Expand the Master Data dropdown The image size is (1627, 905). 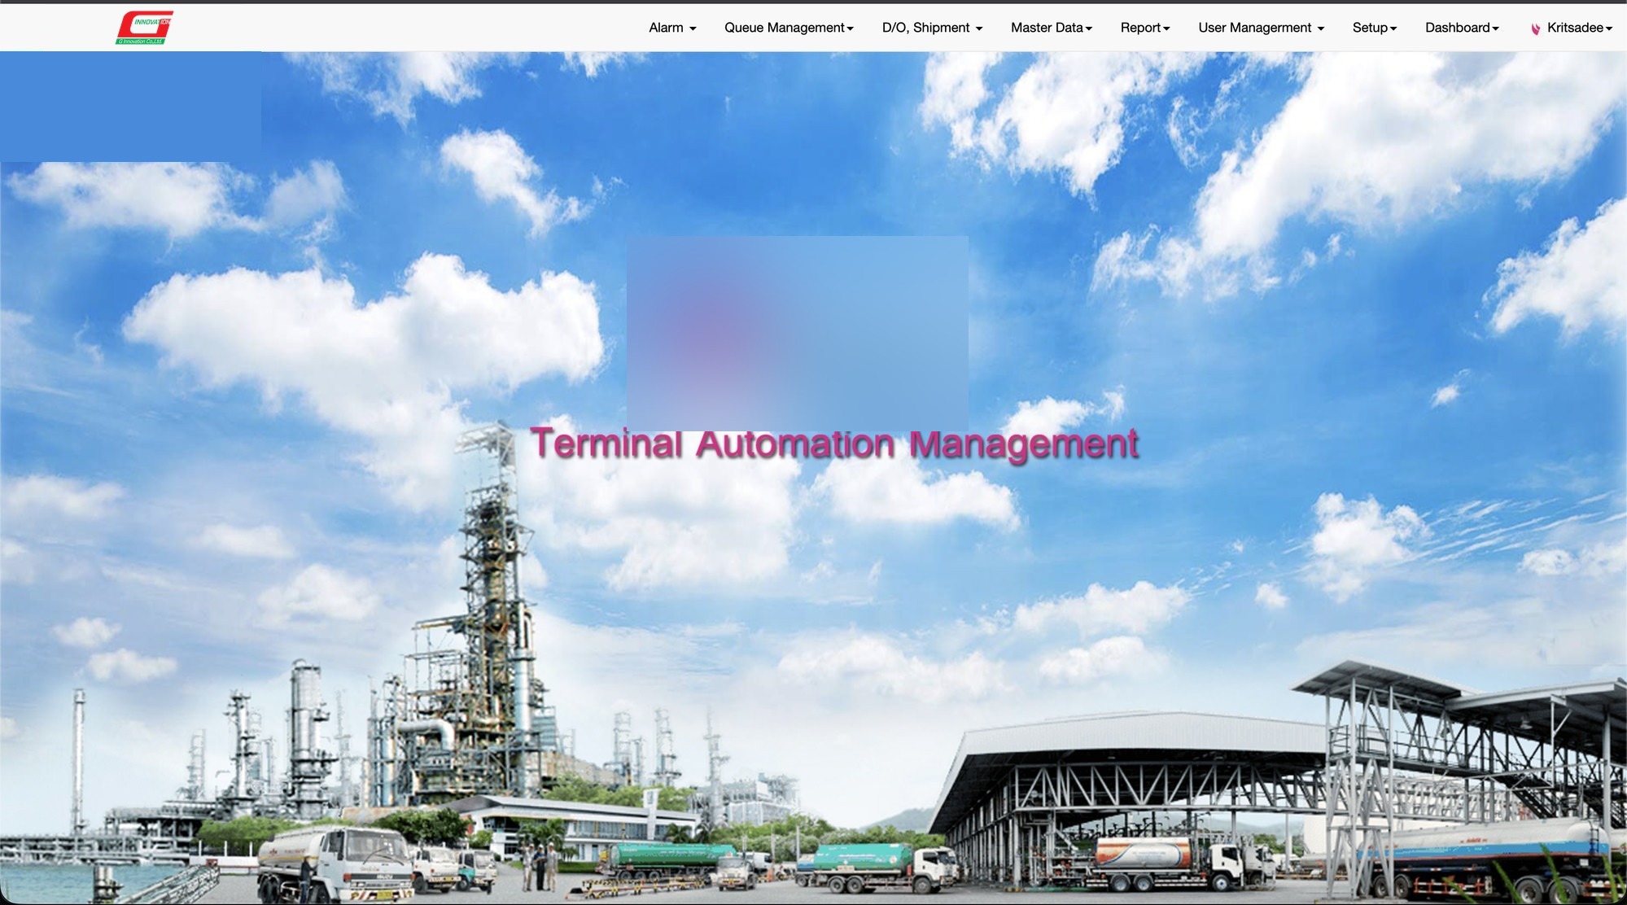[1051, 28]
